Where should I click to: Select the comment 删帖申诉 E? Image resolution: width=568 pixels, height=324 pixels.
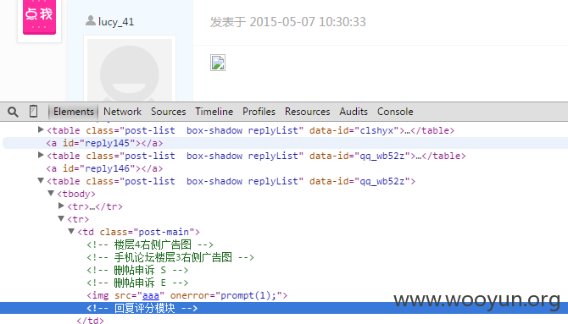[137, 283]
